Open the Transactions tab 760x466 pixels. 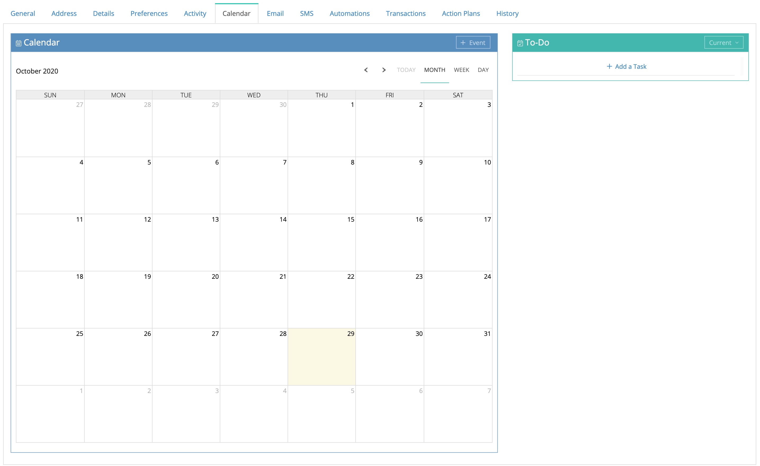pos(405,13)
